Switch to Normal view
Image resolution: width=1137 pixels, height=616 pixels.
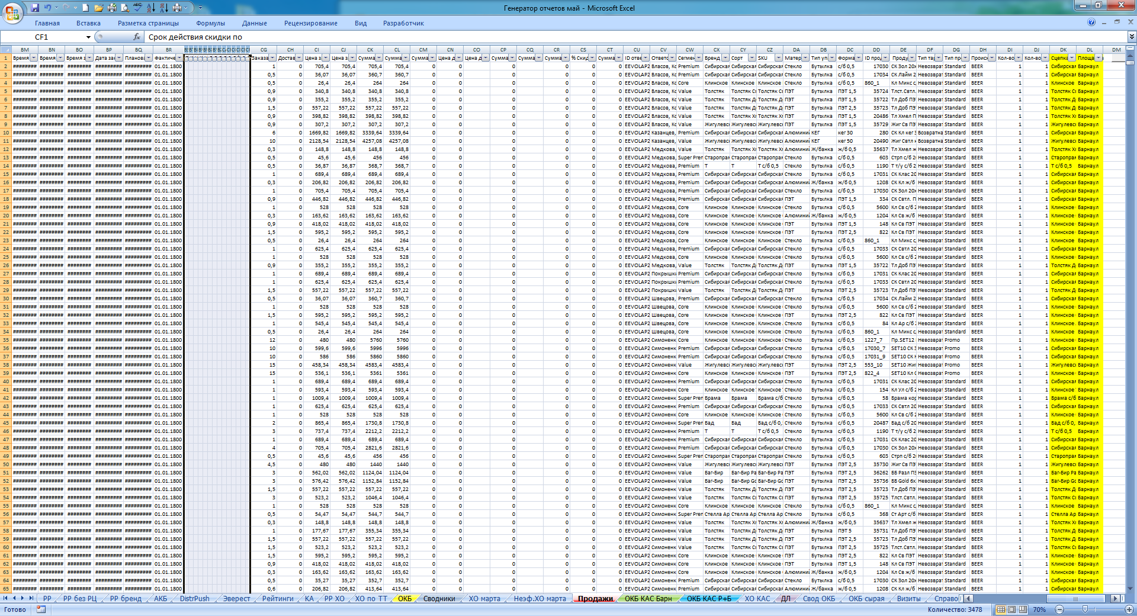coord(1001,609)
